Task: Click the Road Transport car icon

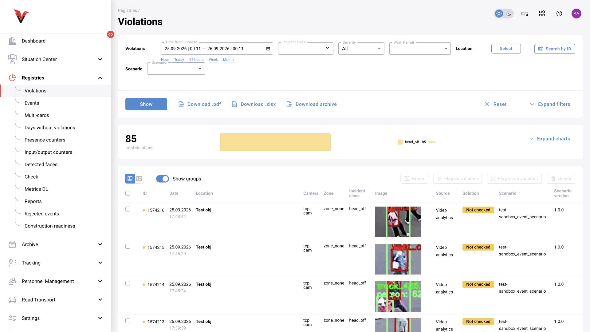Action: coord(12,300)
